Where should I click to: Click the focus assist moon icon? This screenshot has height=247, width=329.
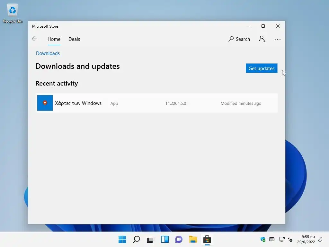tap(320, 239)
